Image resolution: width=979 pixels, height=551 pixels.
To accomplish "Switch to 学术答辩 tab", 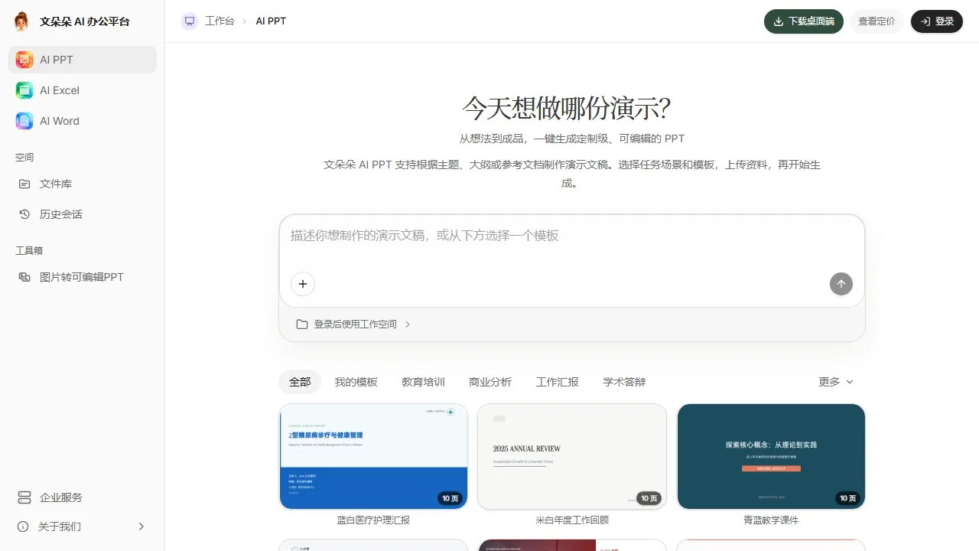I will 624,382.
